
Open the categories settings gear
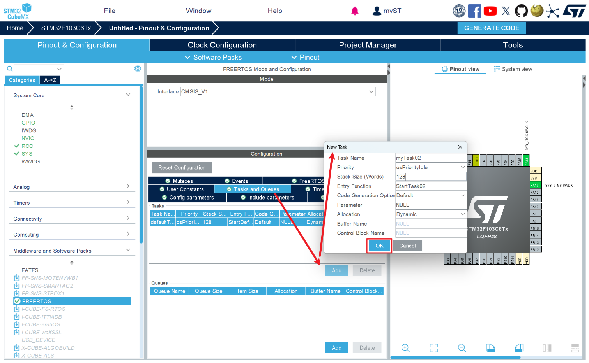(138, 68)
